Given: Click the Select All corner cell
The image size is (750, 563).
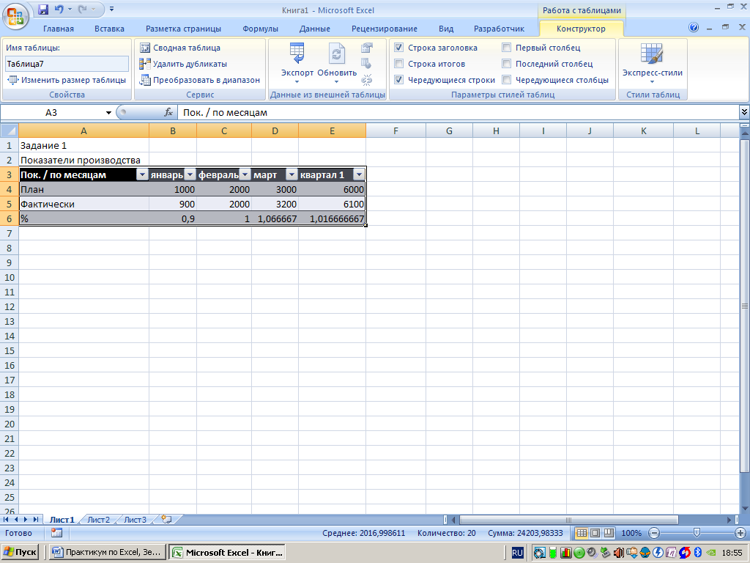Looking at the screenshot, I should (9, 130).
